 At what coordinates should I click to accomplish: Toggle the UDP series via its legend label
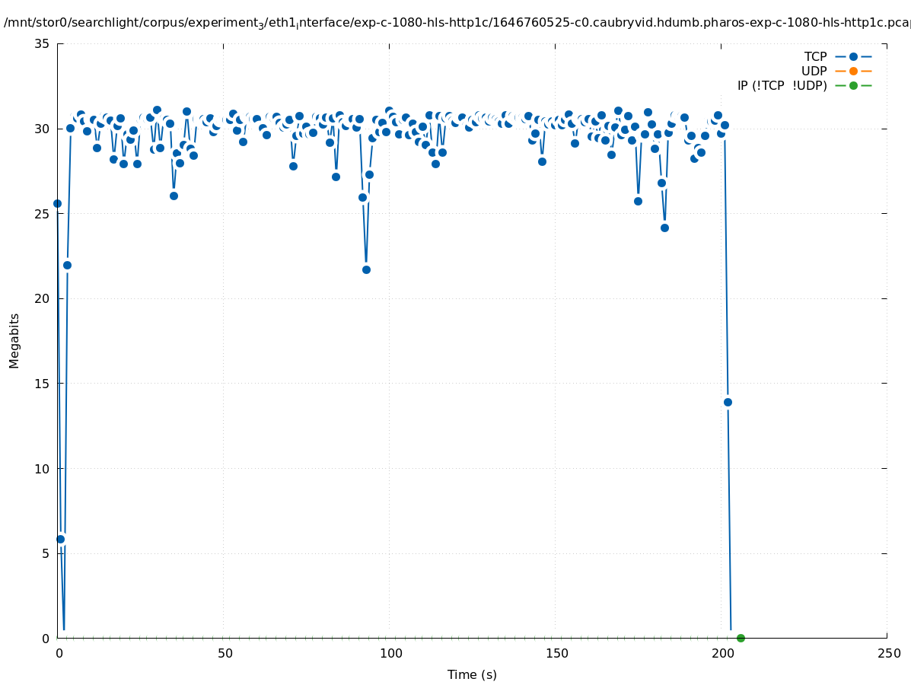coord(814,71)
